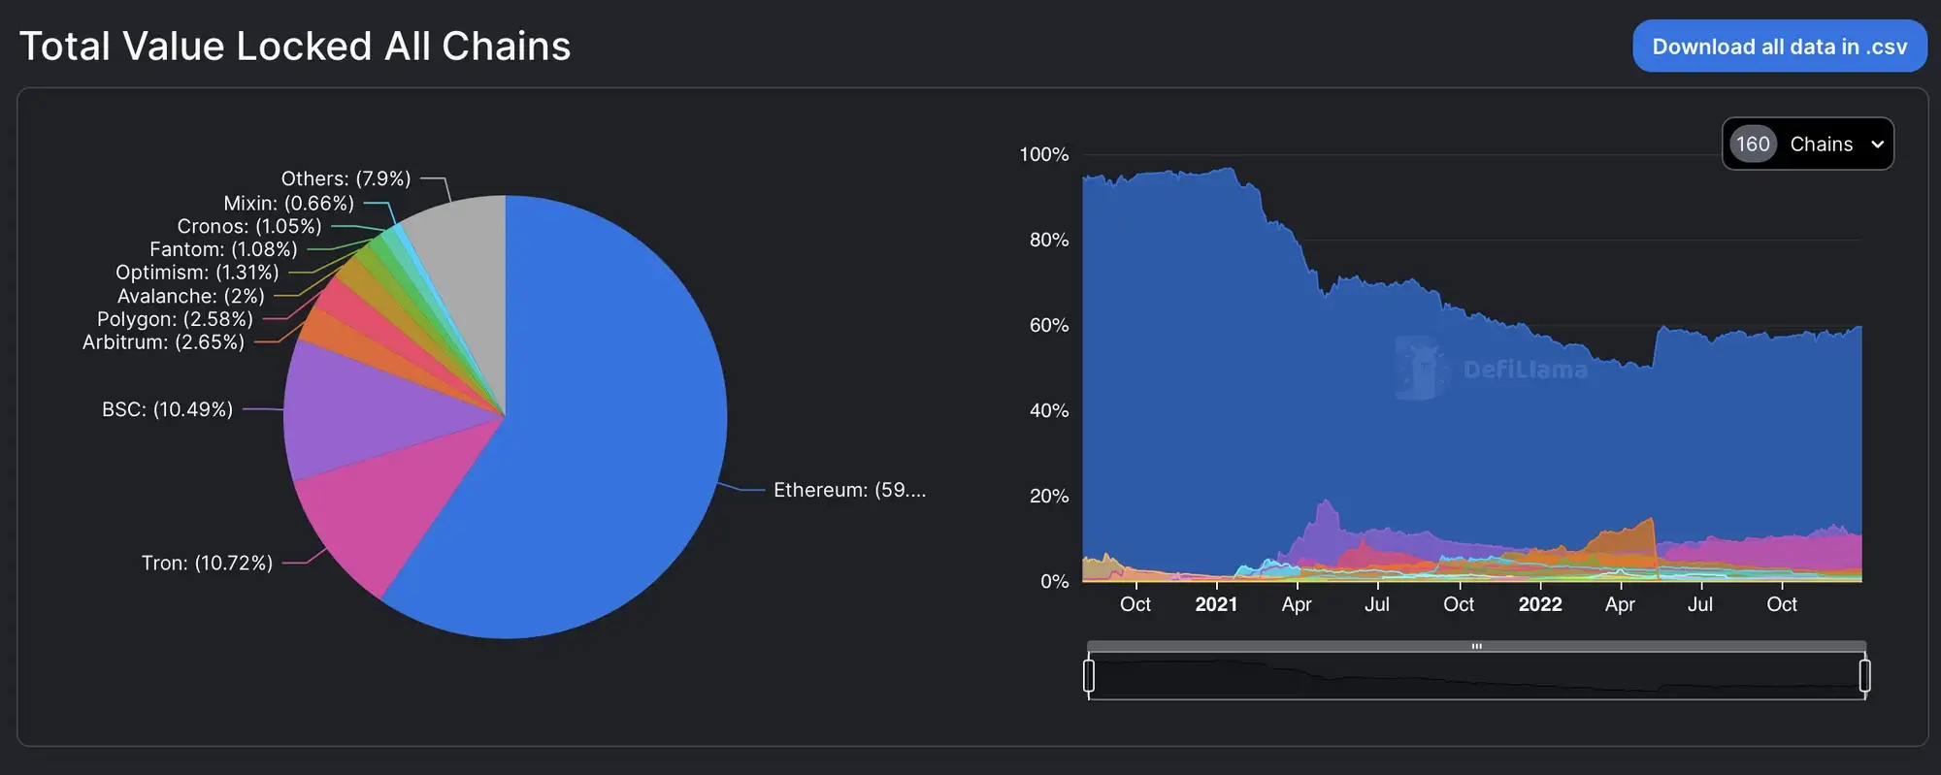Click the 'Optimism: (1.31%)' label
Viewport: 1941px width, 775px height.
point(197,273)
